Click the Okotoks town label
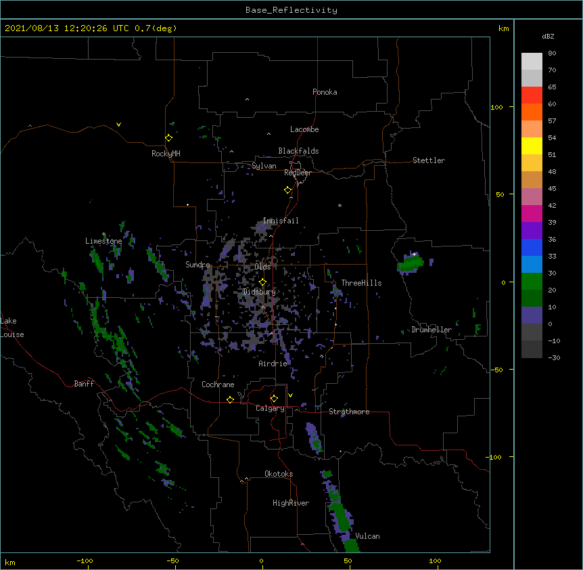 tap(279, 474)
